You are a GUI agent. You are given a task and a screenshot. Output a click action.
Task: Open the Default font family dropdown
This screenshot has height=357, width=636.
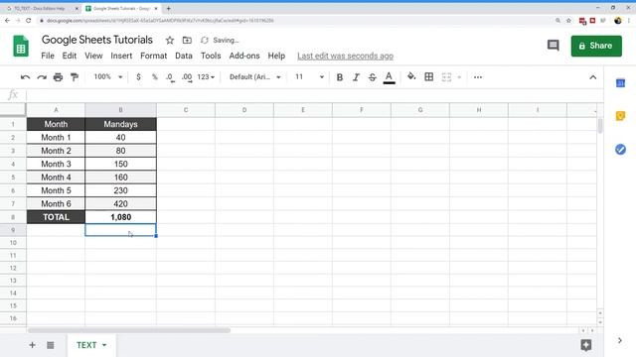[255, 77]
